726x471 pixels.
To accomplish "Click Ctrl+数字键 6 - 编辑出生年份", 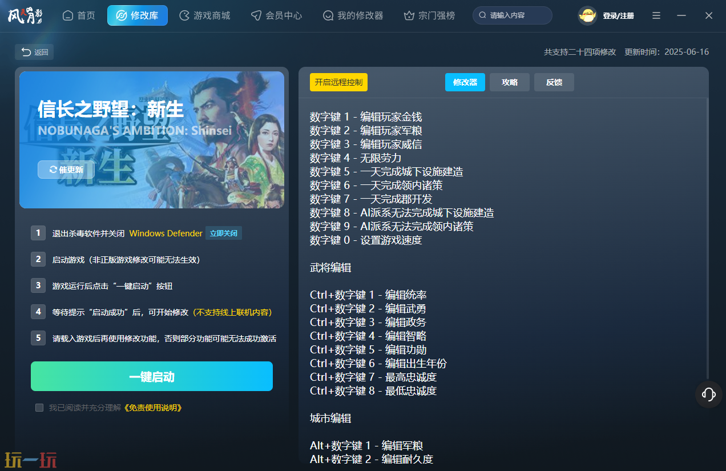I will (378, 364).
